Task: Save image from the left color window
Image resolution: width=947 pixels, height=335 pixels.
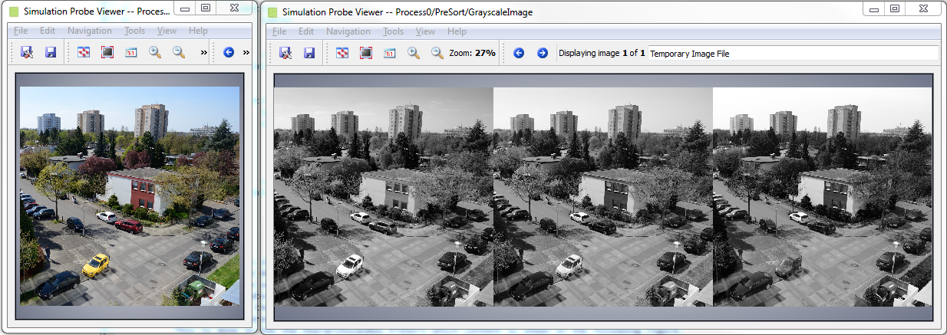Action: (51, 52)
